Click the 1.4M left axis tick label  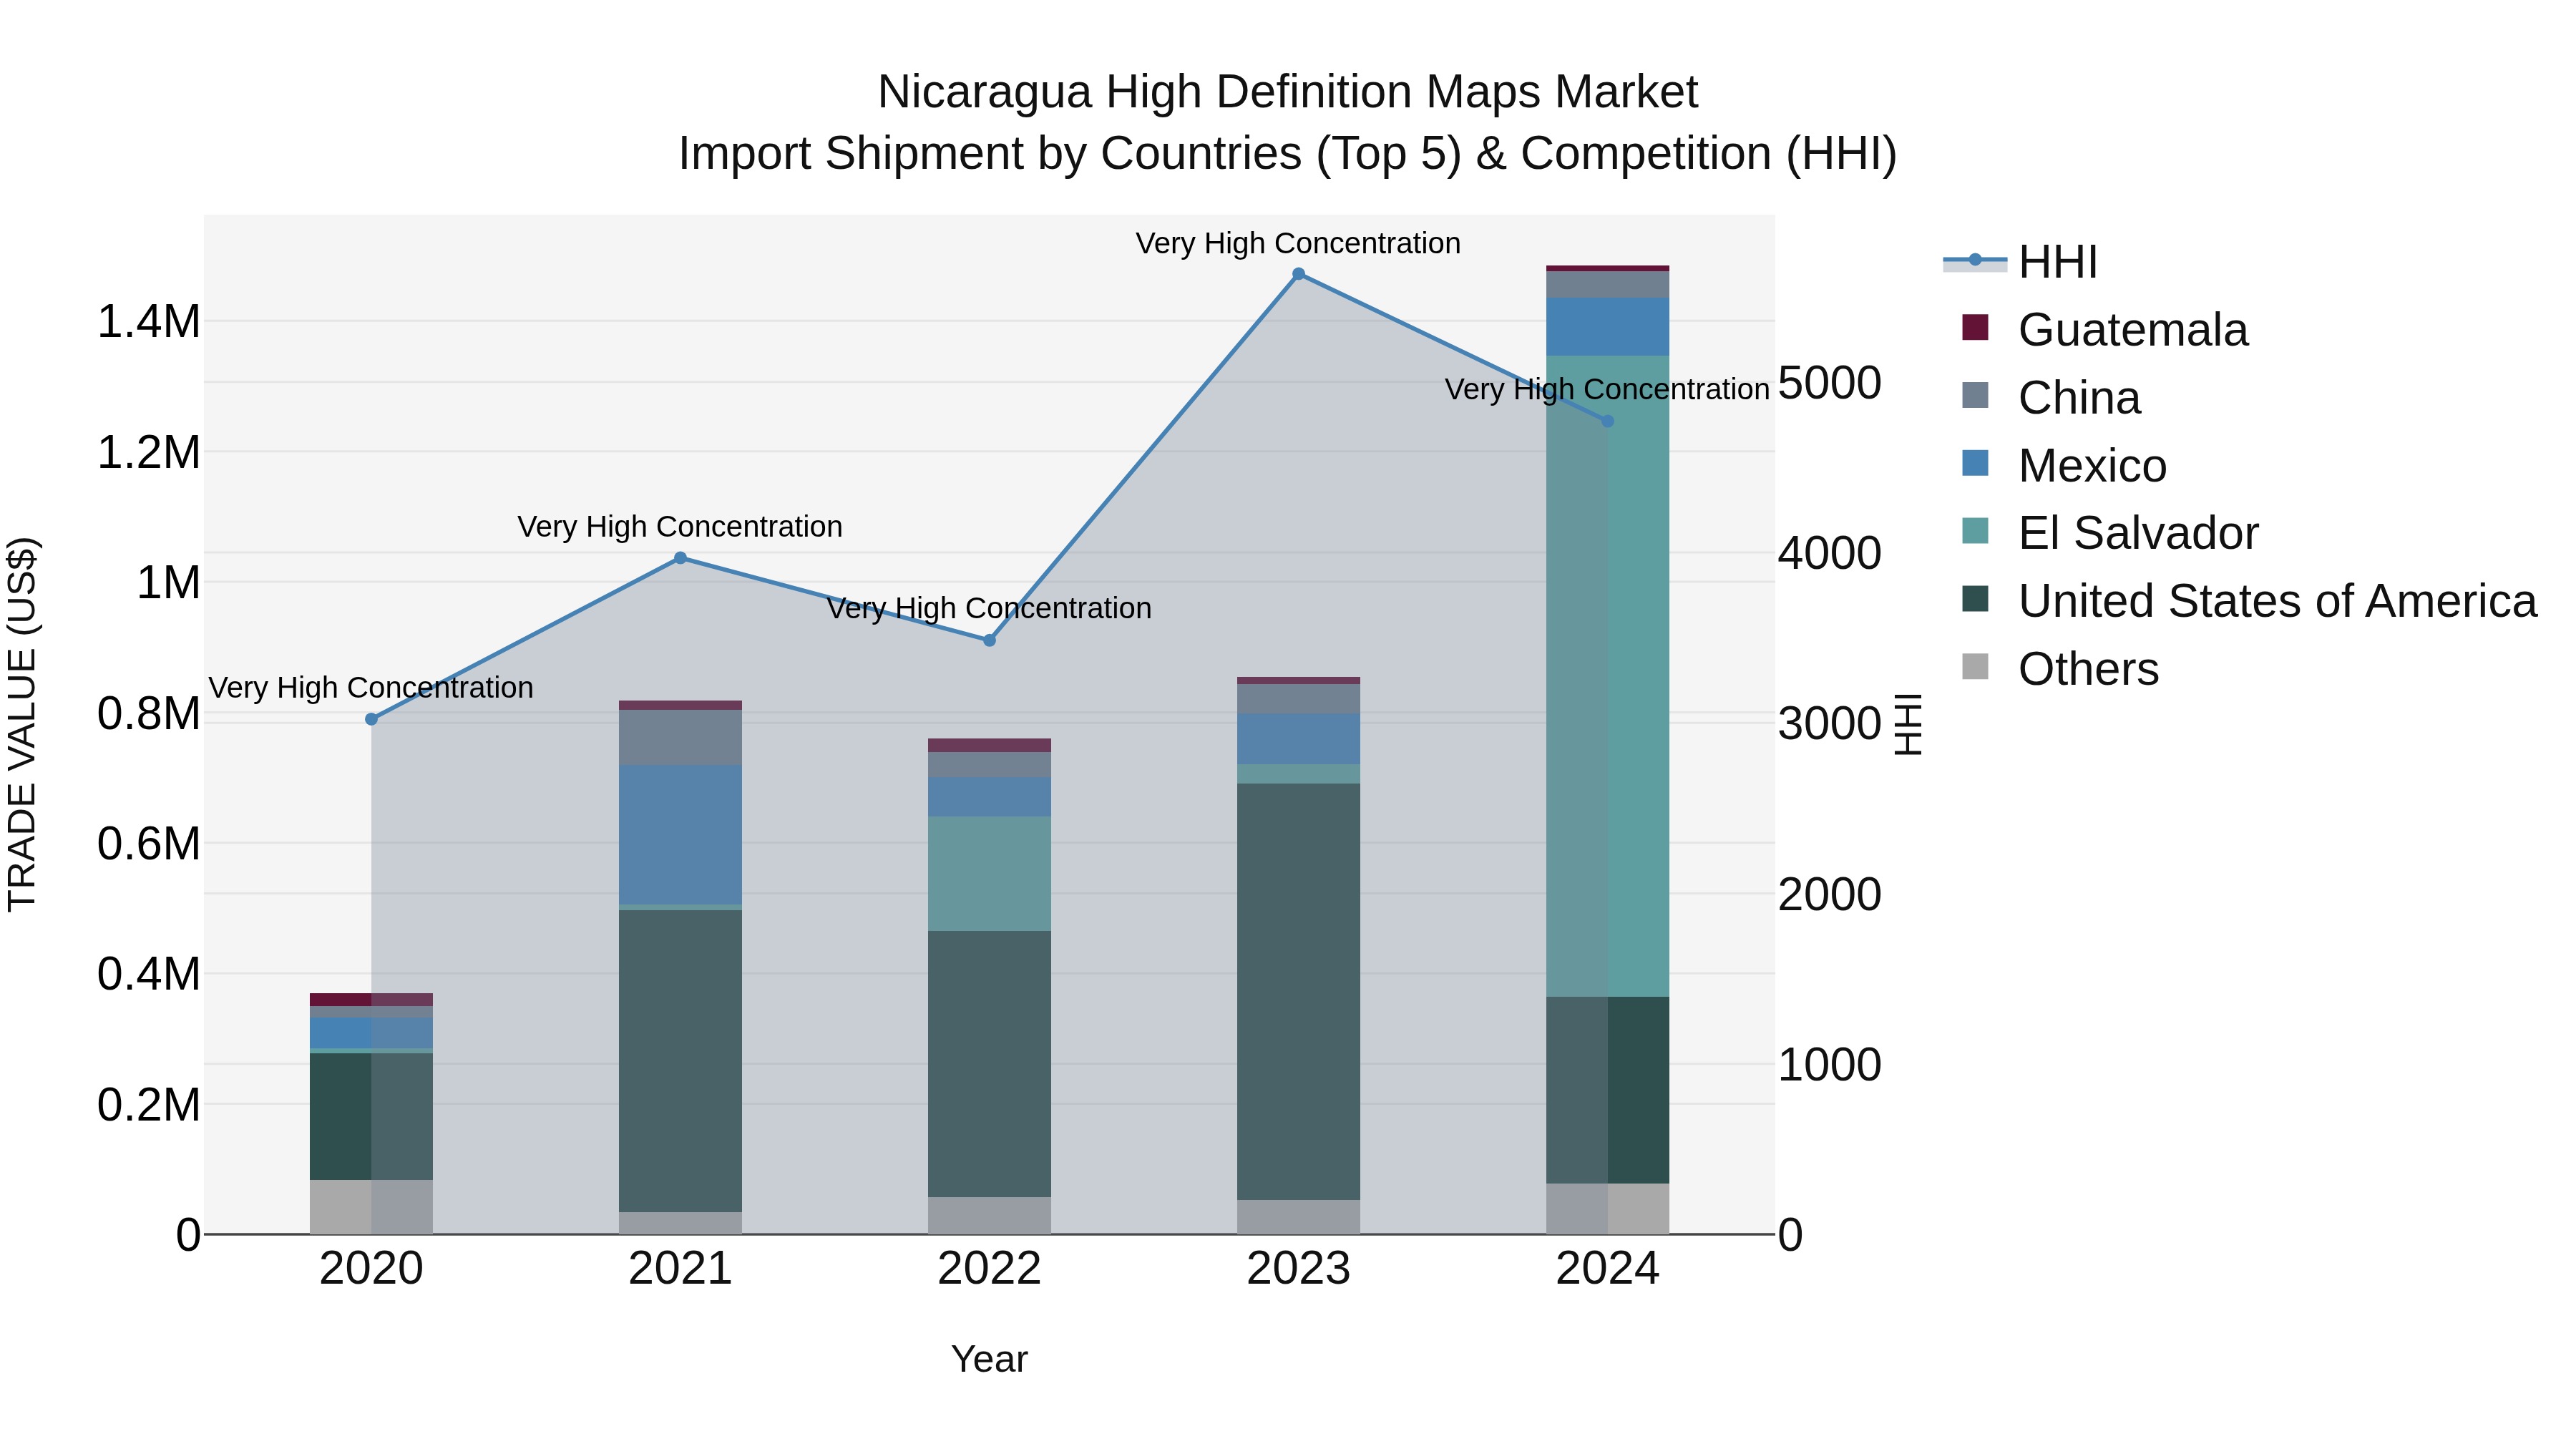coord(148,322)
